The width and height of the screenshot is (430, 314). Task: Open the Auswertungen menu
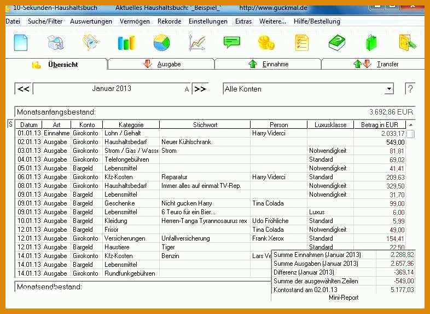point(91,21)
